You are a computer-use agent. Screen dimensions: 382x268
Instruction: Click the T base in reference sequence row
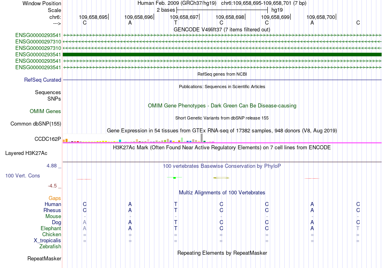tap(176, 23)
